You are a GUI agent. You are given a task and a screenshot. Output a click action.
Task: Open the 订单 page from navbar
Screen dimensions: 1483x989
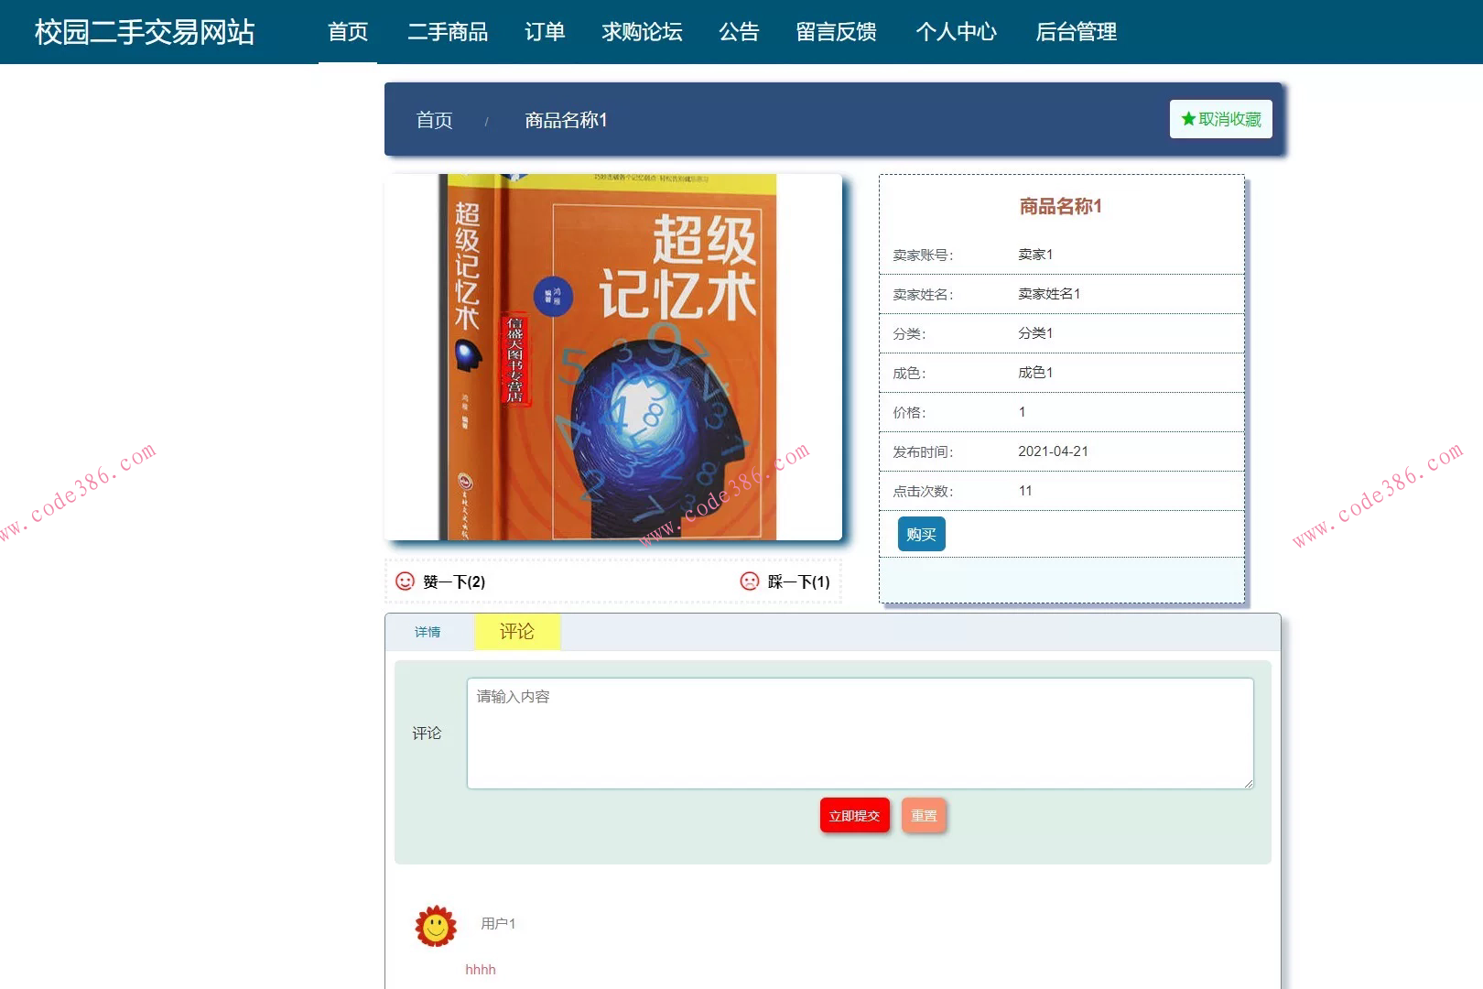(x=546, y=32)
